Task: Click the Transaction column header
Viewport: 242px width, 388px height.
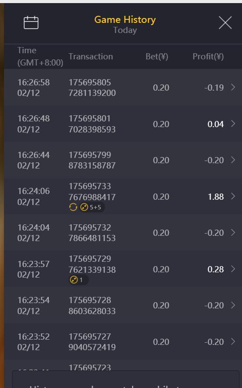Action: click(x=91, y=56)
